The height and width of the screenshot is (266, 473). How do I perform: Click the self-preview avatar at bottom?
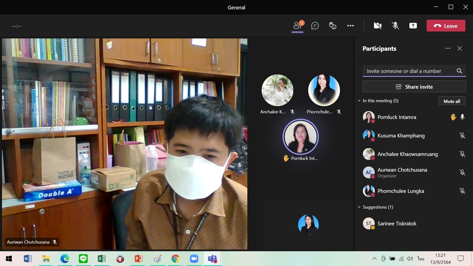pos(308,225)
